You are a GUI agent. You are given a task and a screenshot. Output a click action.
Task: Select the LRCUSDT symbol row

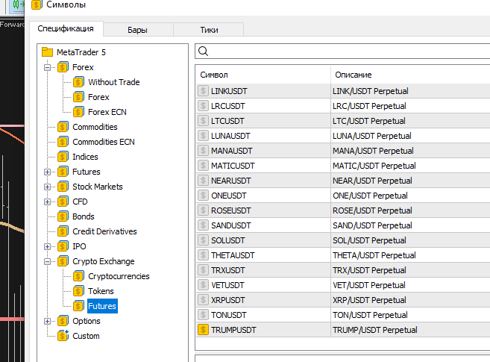coord(343,106)
